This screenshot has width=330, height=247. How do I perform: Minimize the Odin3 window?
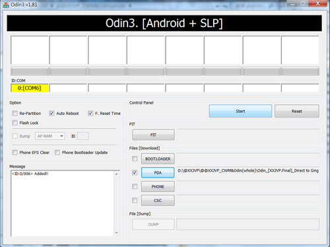292,3
